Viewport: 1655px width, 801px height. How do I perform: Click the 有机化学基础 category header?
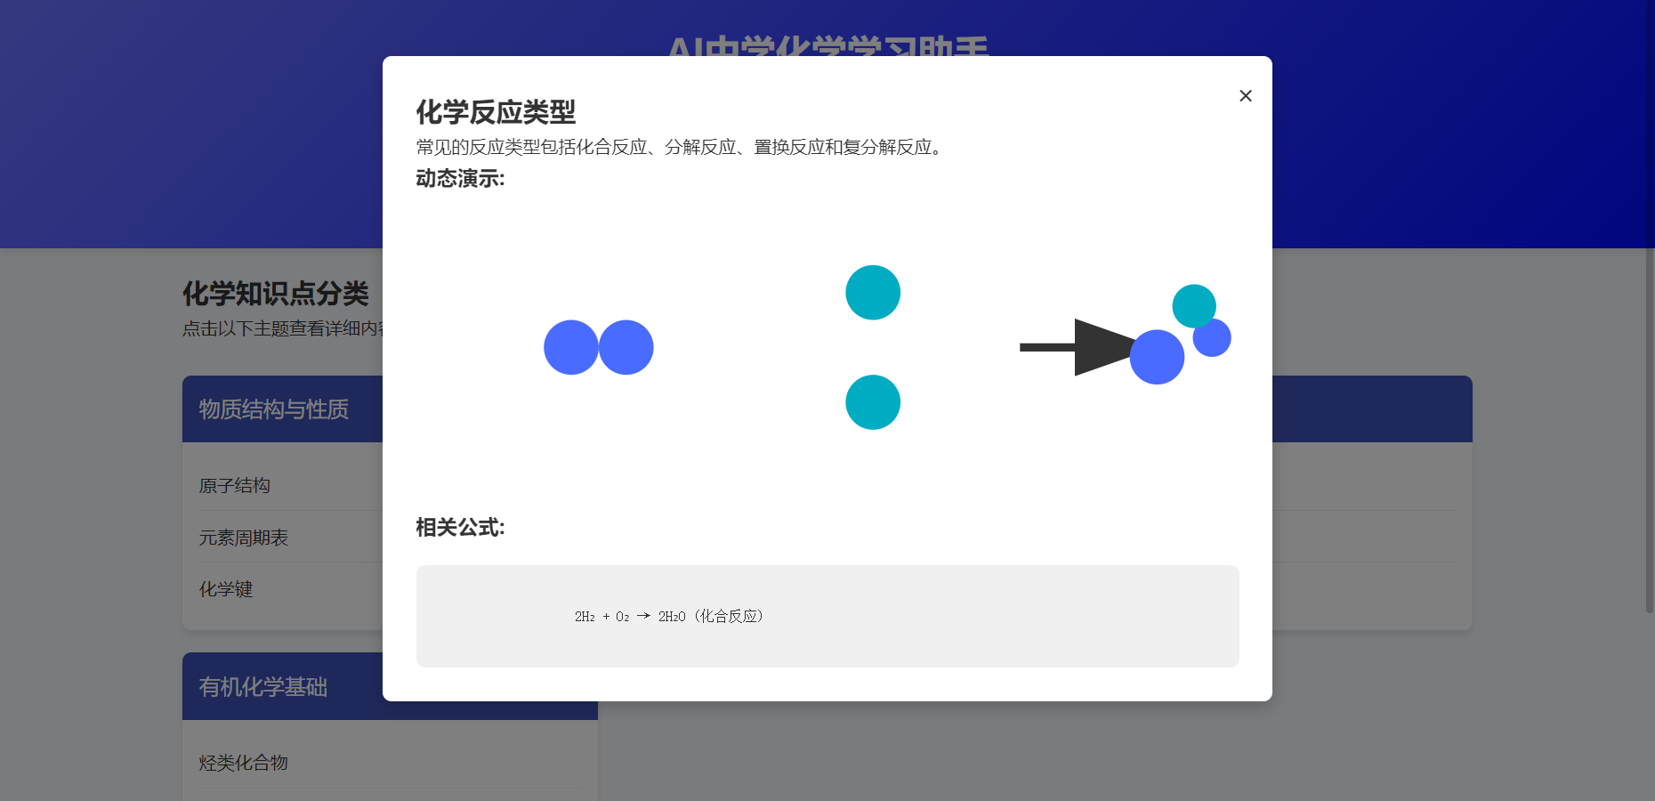pyautogui.click(x=263, y=687)
